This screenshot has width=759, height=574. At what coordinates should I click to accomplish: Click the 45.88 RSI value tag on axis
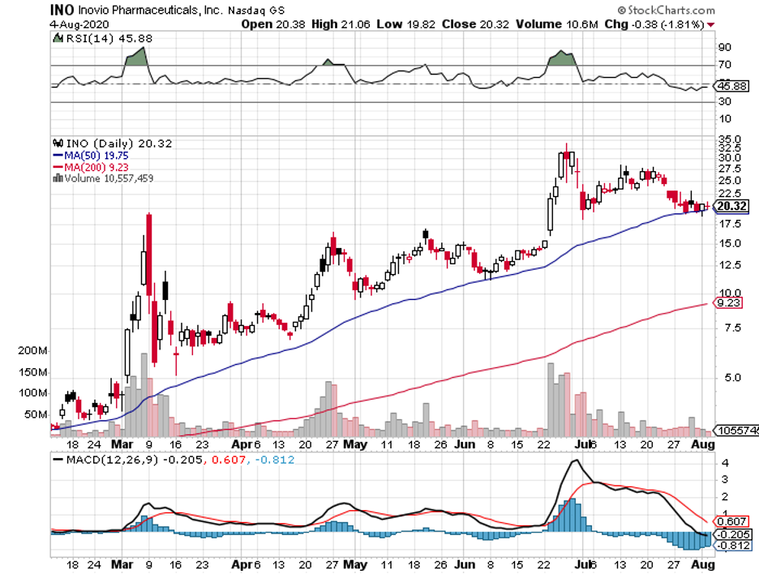coord(732,86)
